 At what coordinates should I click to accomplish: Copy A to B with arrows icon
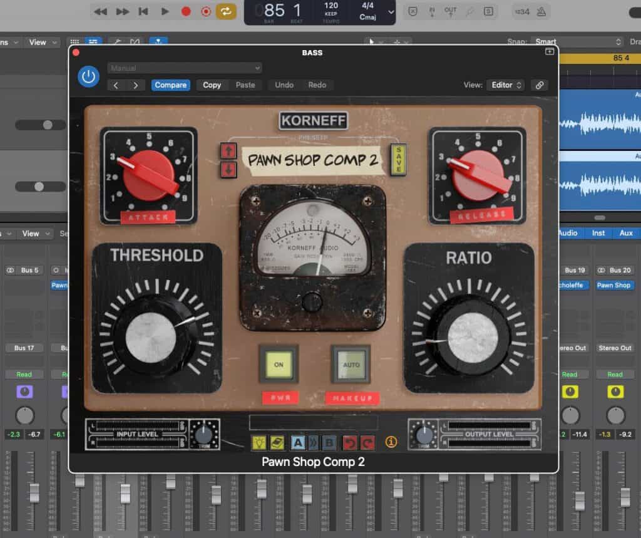point(313,442)
